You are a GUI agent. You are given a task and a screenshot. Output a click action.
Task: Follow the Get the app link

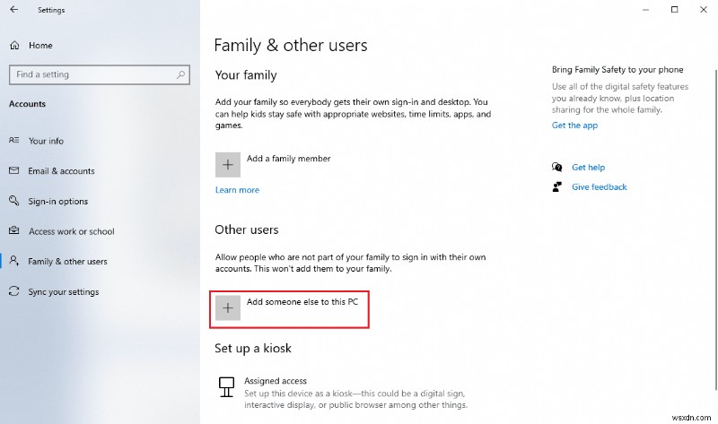pos(574,125)
